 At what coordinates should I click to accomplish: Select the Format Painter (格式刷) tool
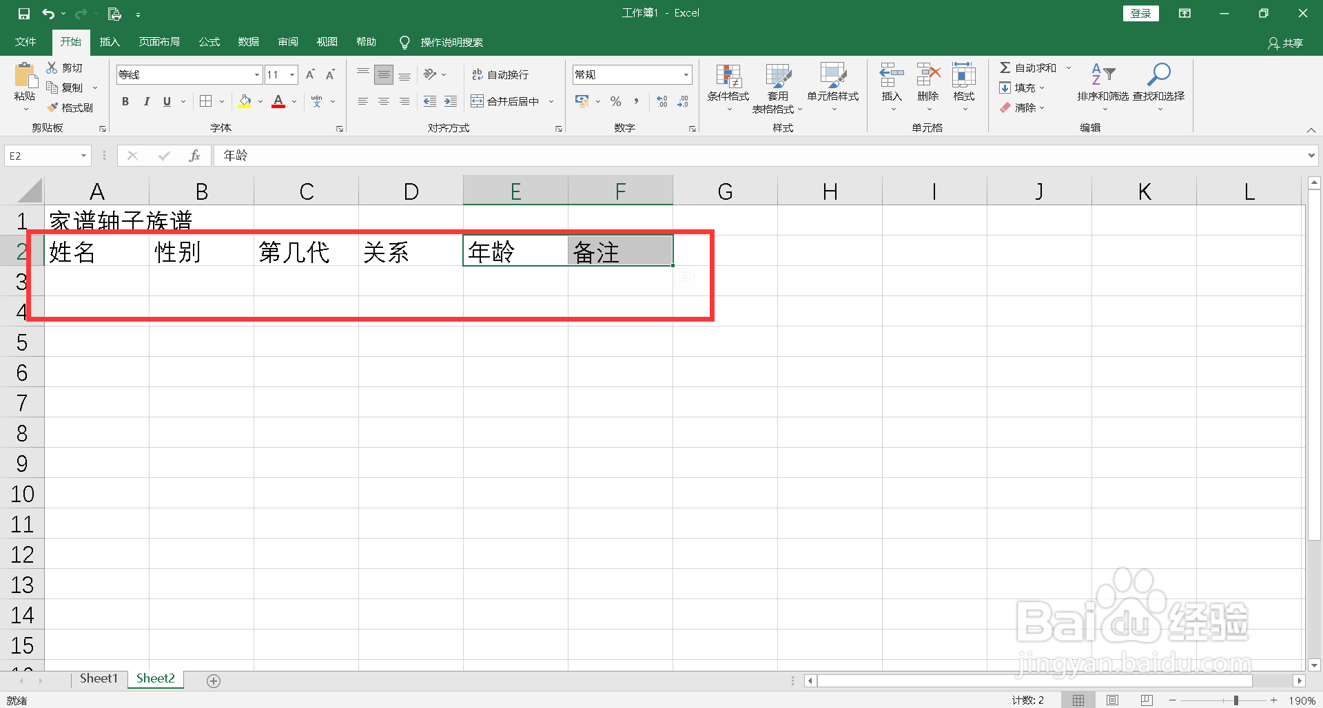point(69,107)
